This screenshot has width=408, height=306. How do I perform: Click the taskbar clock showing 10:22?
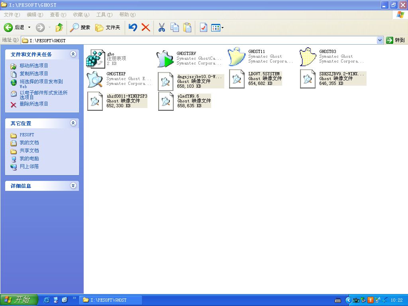[x=396, y=300]
